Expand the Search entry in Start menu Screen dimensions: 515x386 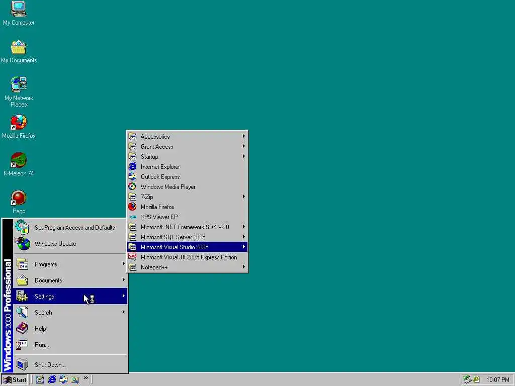70,313
